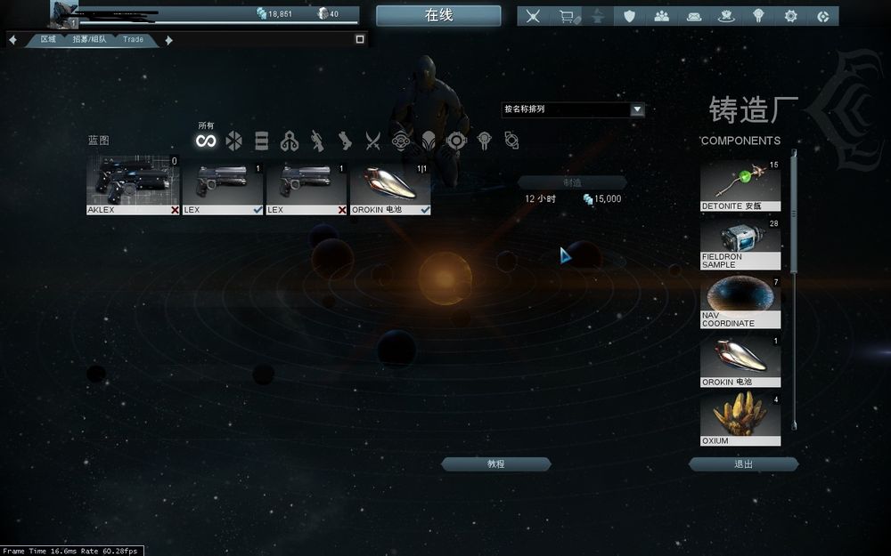Image resolution: width=891 pixels, height=556 pixels.
Task: Select NAV COORDINATE component
Action: pos(740,303)
